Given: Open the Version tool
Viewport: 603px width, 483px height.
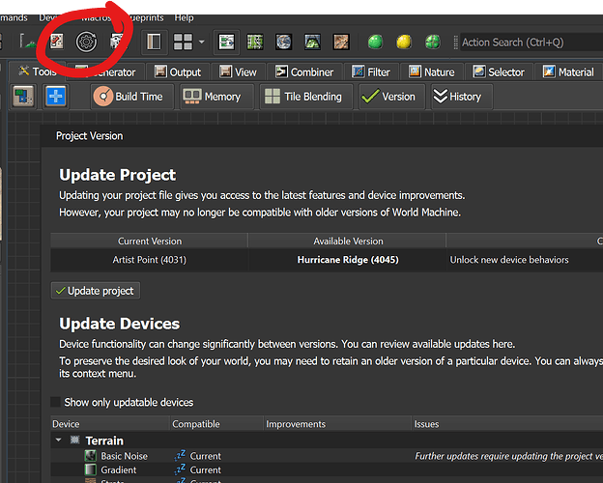Looking at the screenshot, I should click(x=392, y=97).
